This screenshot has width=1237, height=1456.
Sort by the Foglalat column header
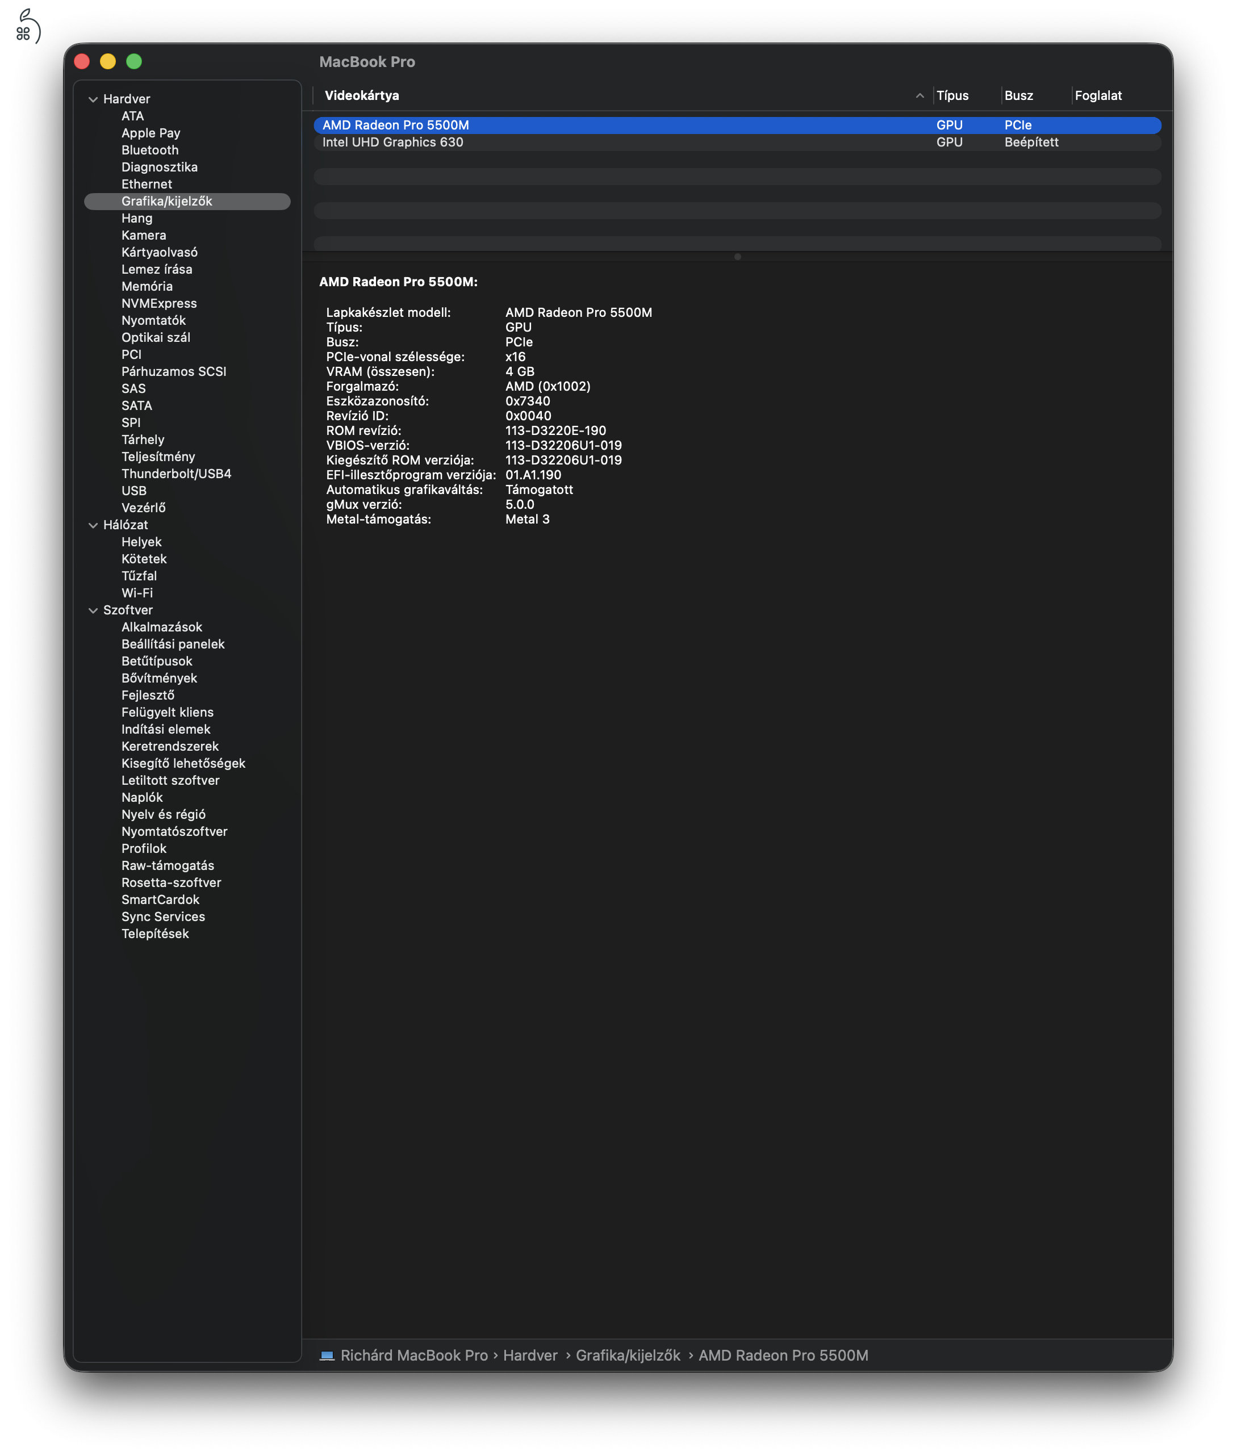[1098, 96]
